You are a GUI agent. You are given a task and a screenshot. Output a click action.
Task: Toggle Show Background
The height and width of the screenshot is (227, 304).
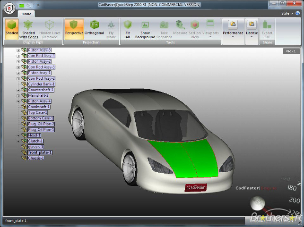coord(145,29)
